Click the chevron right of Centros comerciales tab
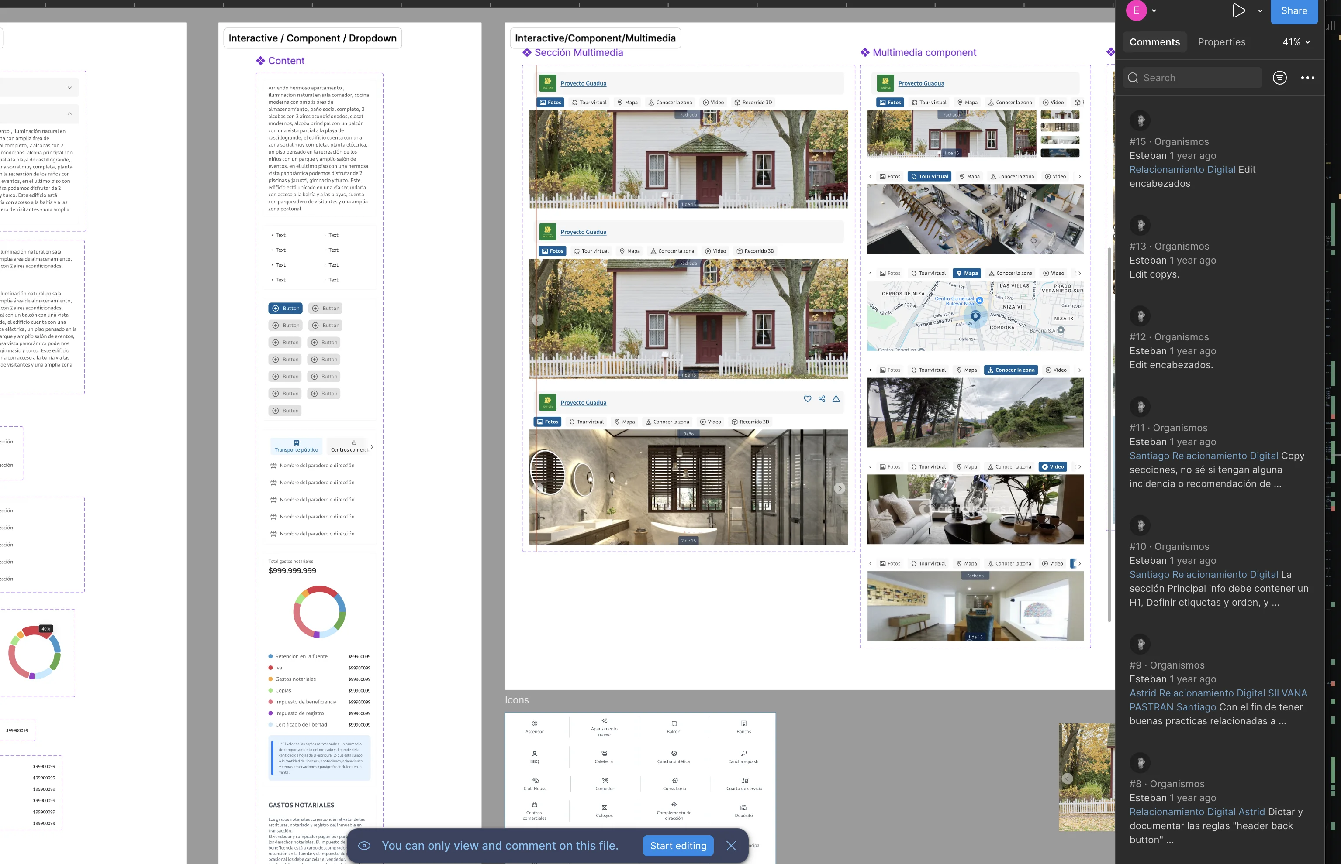Viewport: 1341px width, 864px height. pyautogui.click(x=372, y=446)
